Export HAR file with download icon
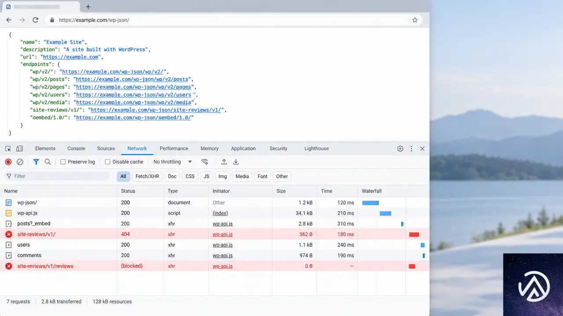563x316 pixels. pyautogui.click(x=236, y=162)
